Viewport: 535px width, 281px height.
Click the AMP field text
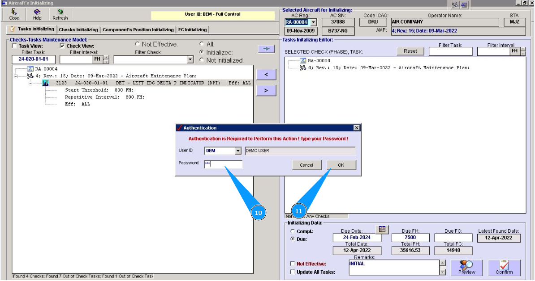click(x=458, y=31)
